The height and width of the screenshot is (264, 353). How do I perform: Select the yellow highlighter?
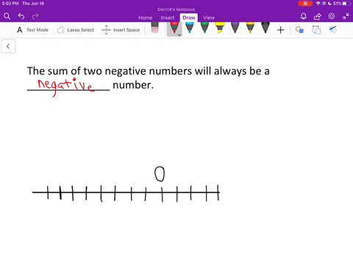click(x=220, y=27)
